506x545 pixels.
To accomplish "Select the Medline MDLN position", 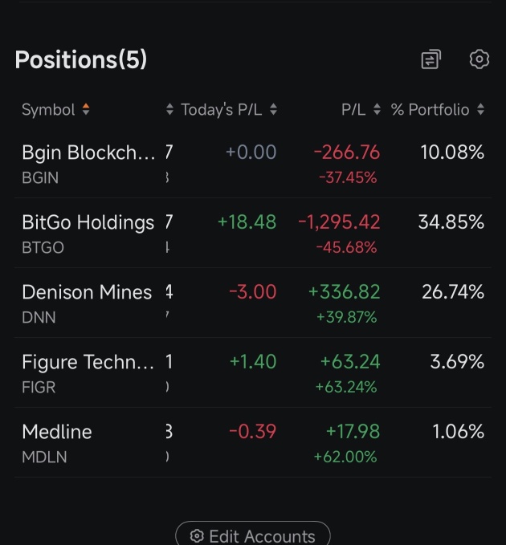I will pyautogui.click(x=253, y=443).
